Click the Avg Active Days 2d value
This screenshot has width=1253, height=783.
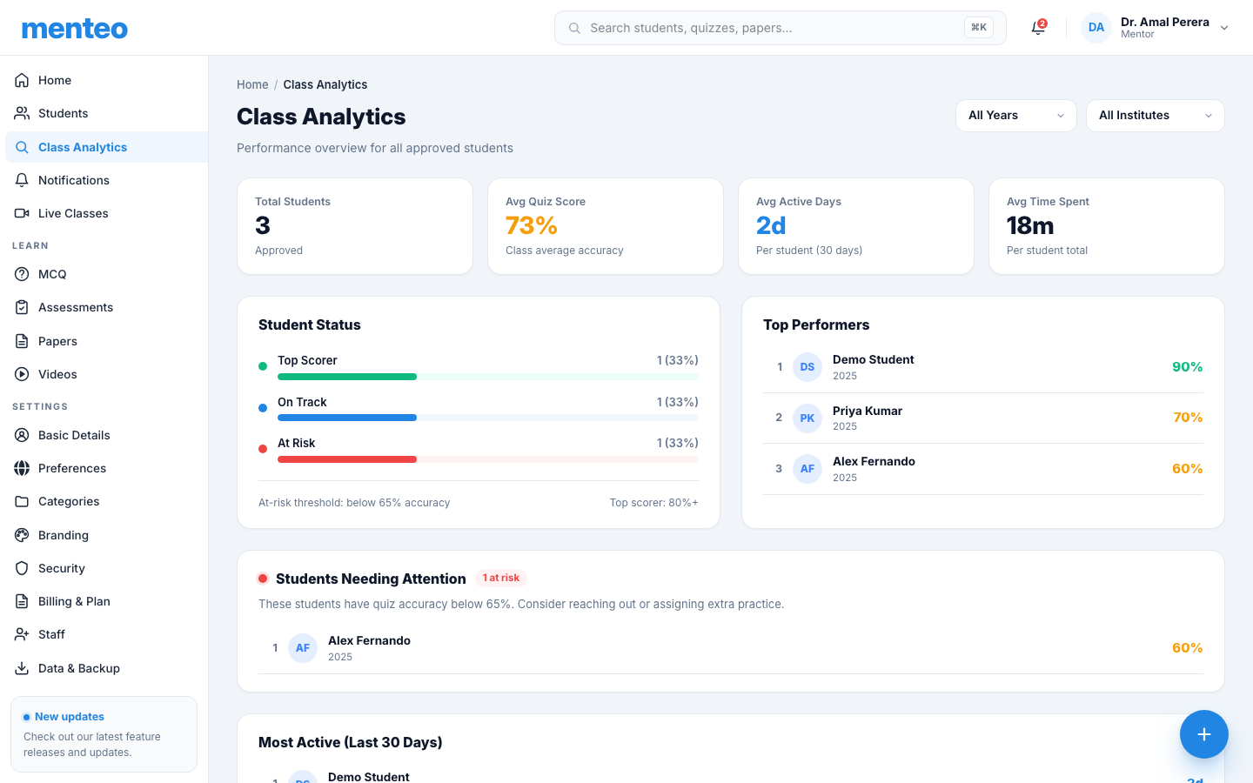click(771, 225)
